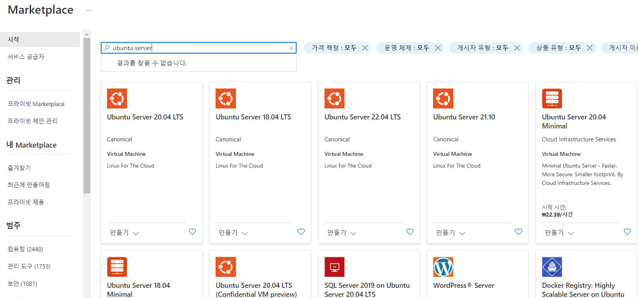Open the Ubuntu Server 22.04 LTS title link

[362, 117]
